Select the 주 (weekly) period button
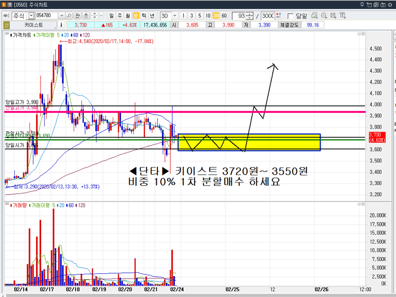396x297 pixels. (x=119, y=16)
